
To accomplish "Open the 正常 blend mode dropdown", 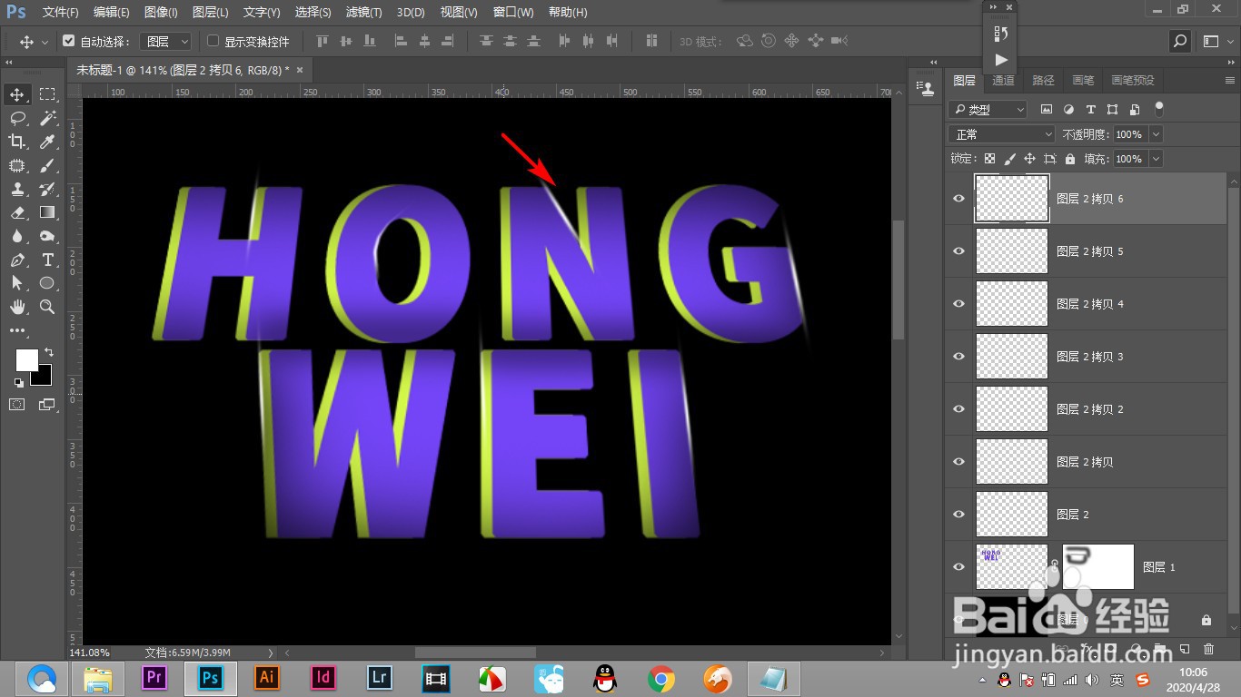I will (x=1000, y=133).
